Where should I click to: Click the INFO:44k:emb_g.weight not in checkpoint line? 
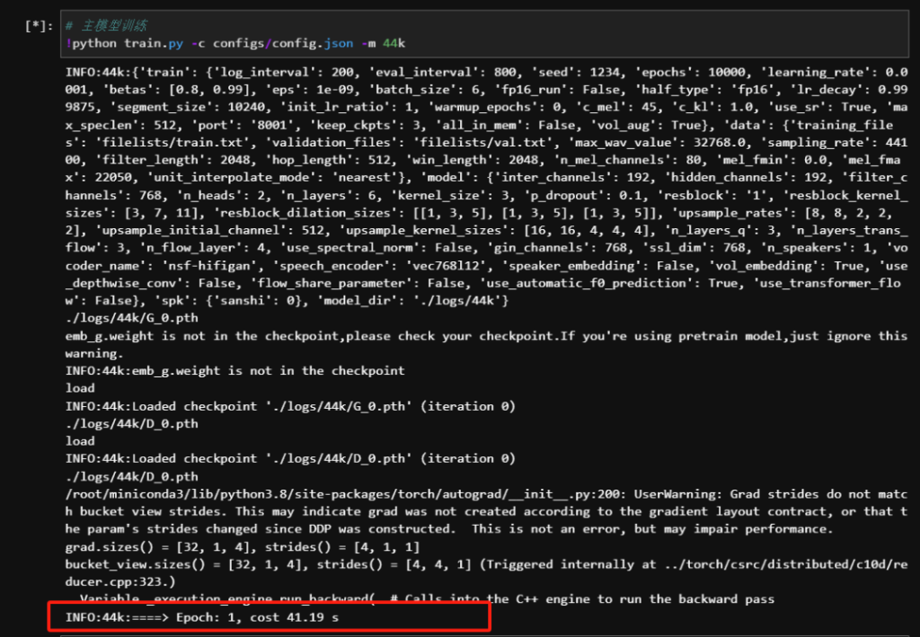235,371
